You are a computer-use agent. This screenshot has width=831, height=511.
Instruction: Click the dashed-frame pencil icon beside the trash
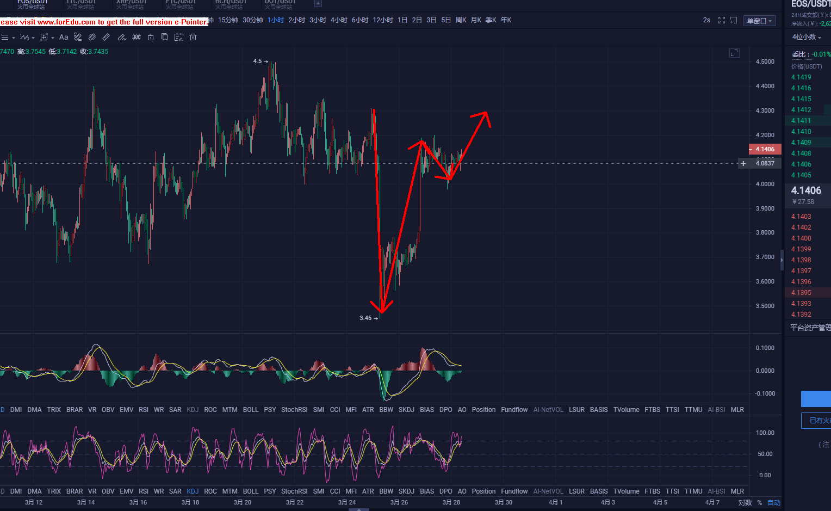click(x=179, y=38)
